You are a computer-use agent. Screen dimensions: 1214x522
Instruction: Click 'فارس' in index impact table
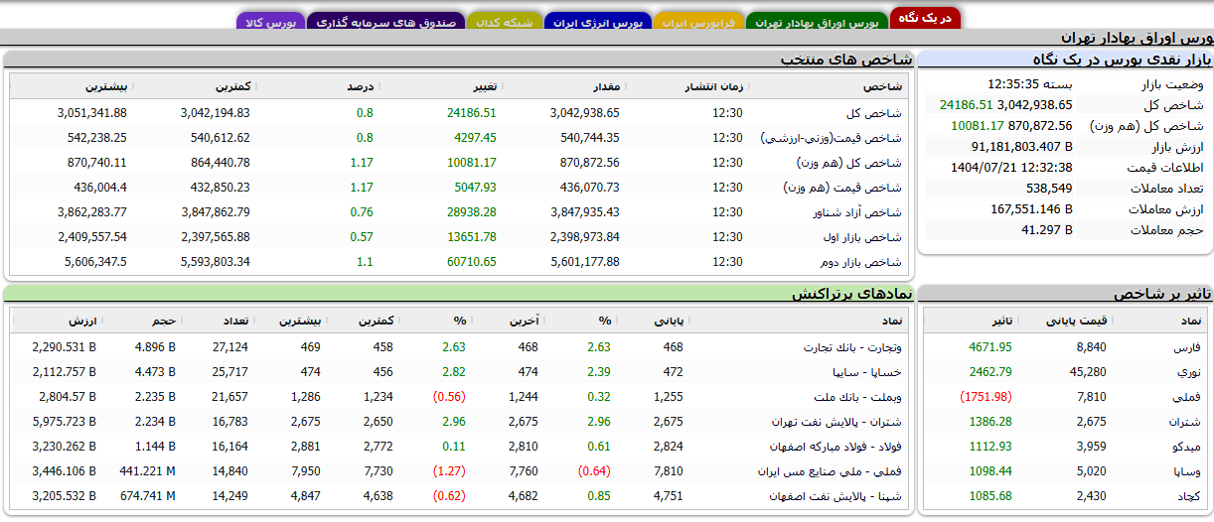(x=1188, y=347)
